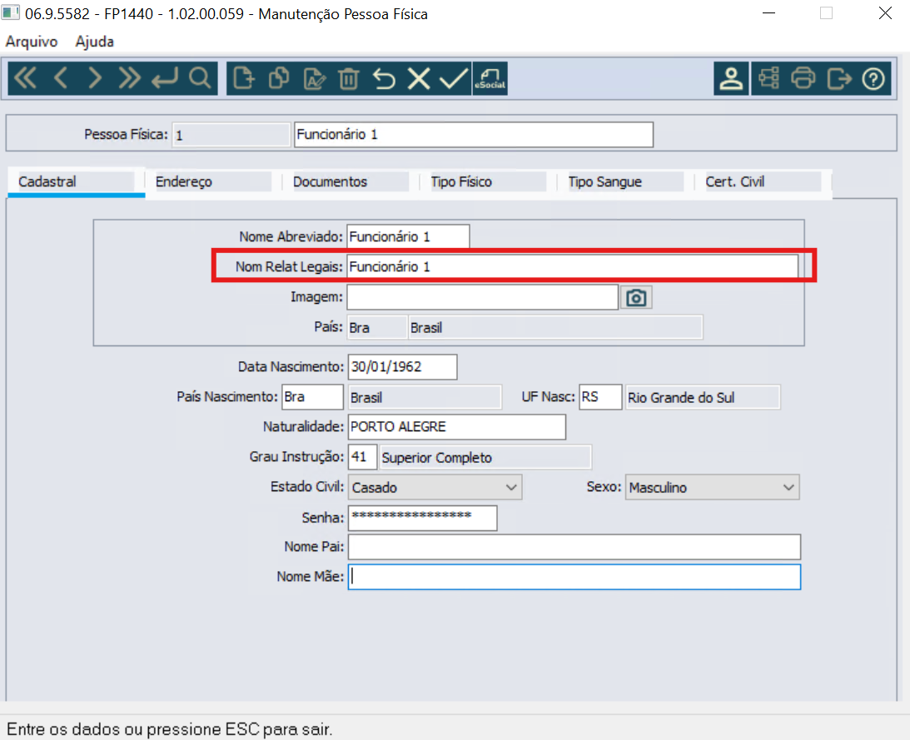Click the Grau Instrução code field
The height and width of the screenshot is (740, 910).
pyautogui.click(x=363, y=457)
